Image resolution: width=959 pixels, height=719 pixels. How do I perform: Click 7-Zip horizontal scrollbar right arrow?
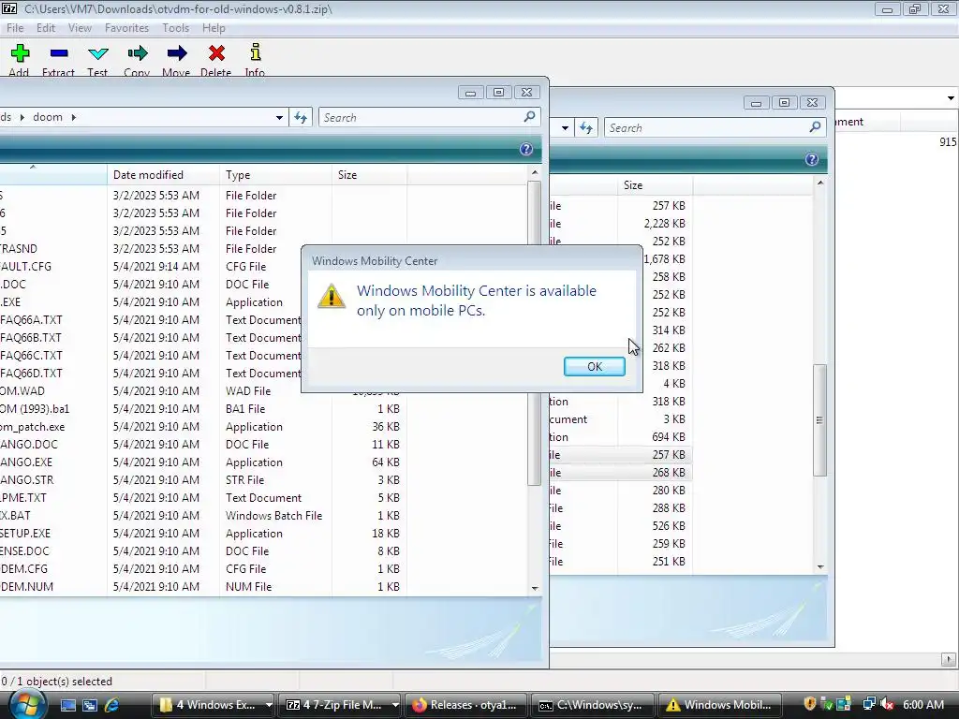tap(948, 659)
